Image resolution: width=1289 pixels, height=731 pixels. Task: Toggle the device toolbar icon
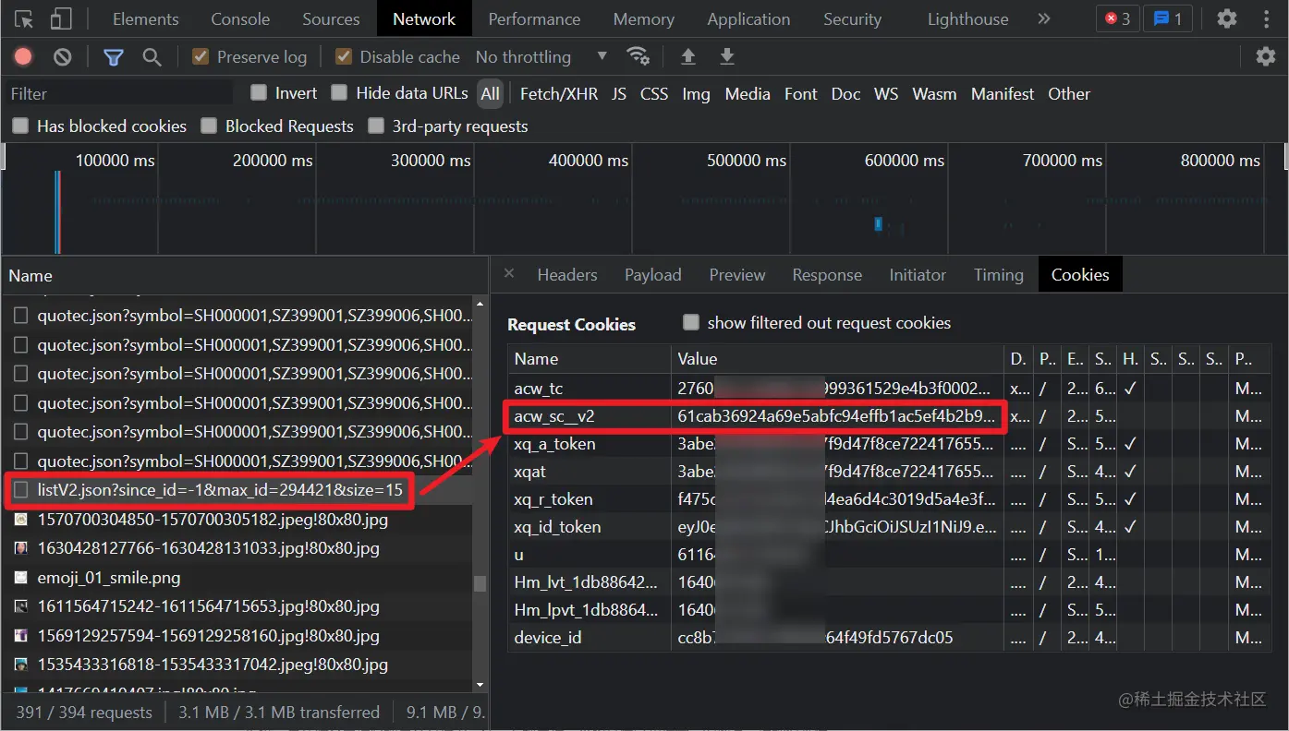tap(60, 18)
